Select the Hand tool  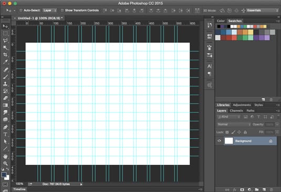(5, 156)
